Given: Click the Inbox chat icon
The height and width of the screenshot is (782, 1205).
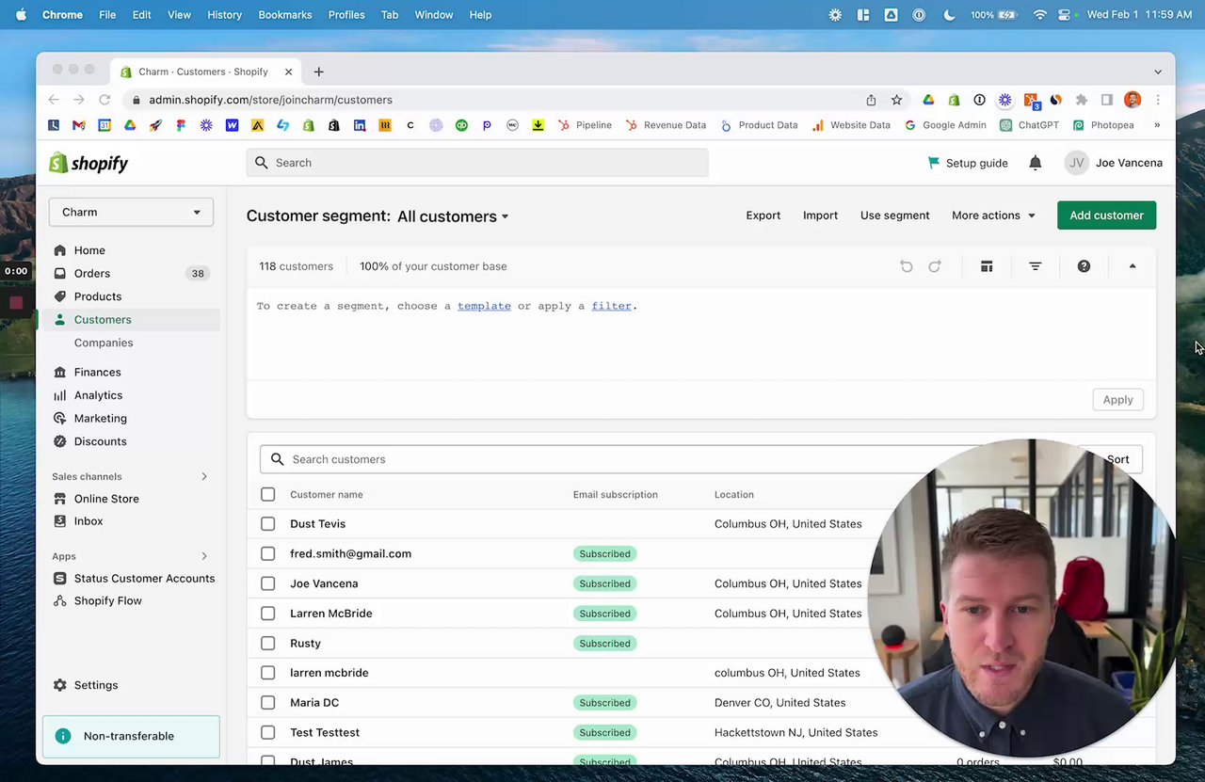Looking at the screenshot, I should pyautogui.click(x=60, y=521).
